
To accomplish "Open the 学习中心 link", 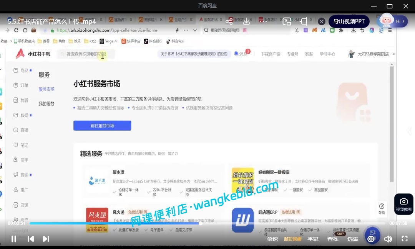I will click(x=327, y=54).
